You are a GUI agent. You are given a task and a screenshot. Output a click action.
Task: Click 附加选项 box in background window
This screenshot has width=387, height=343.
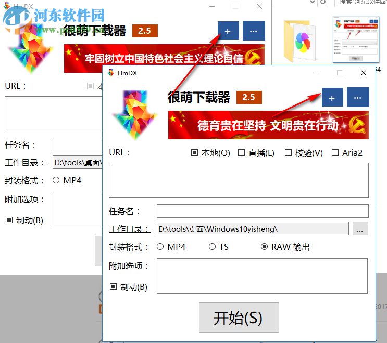[x=78, y=209]
